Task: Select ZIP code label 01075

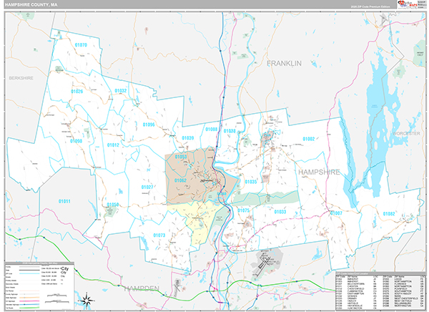Action: click(244, 210)
